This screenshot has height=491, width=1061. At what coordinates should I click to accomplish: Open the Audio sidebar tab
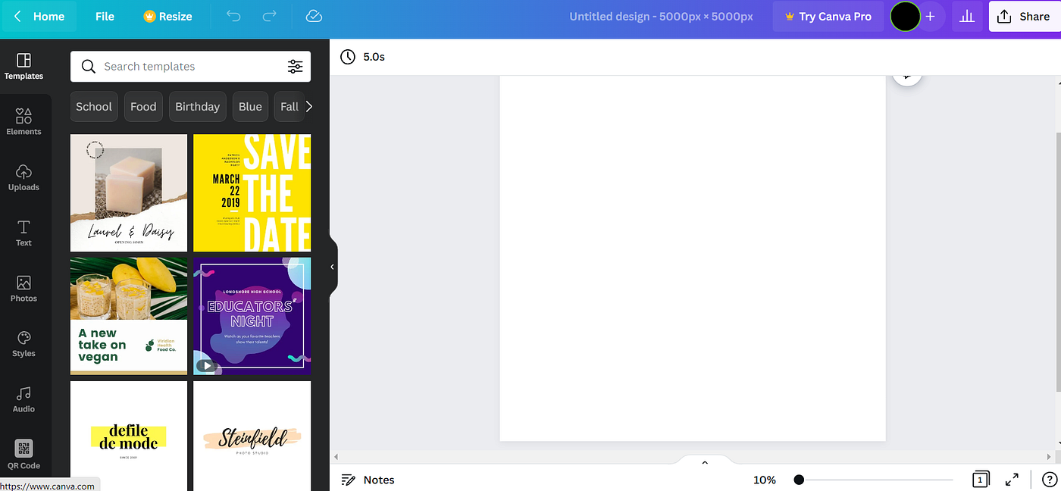pos(24,399)
